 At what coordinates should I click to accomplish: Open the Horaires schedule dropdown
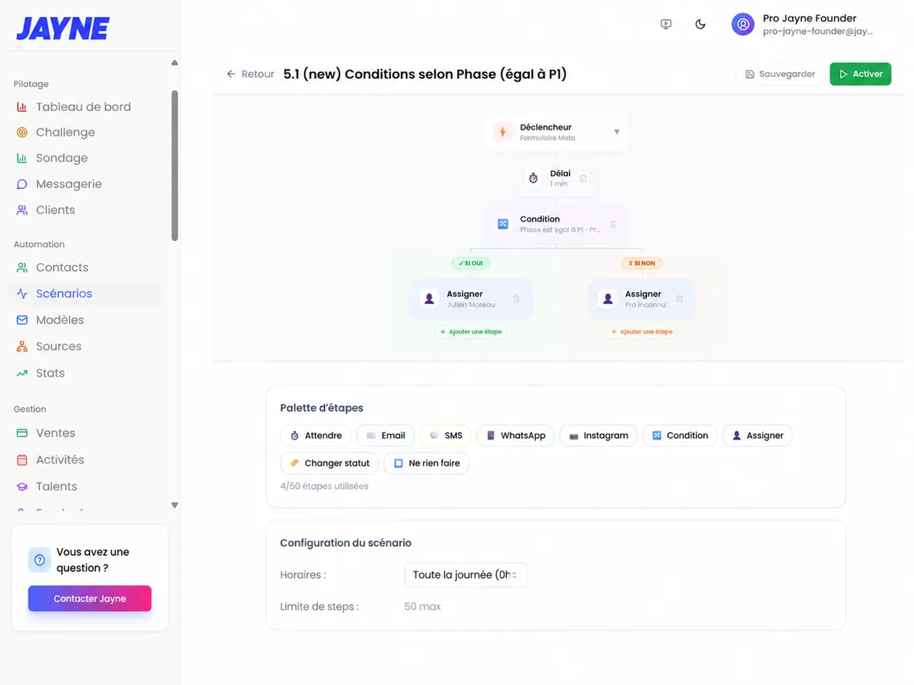pos(465,575)
